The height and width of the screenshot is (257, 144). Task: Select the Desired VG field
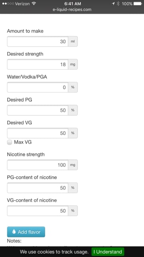tap(38, 133)
